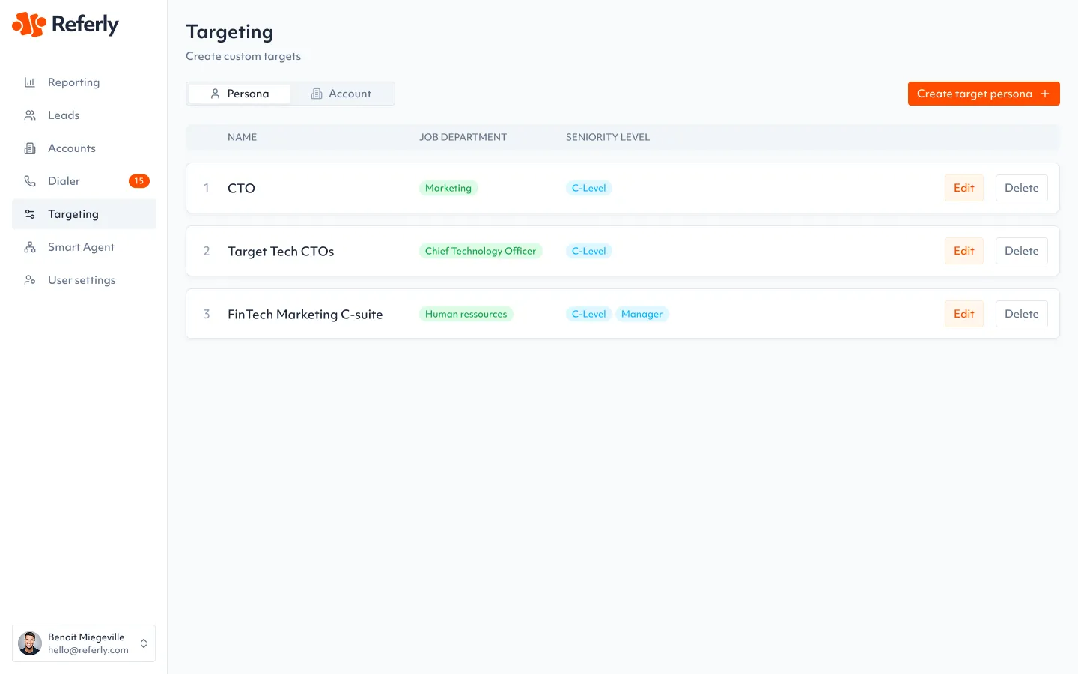Click the Smart Agent network icon
1078x674 pixels.
click(30, 247)
